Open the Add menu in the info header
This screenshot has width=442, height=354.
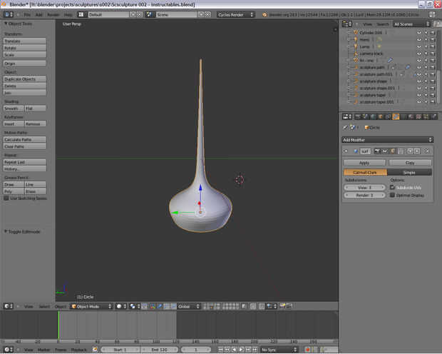(39, 15)
